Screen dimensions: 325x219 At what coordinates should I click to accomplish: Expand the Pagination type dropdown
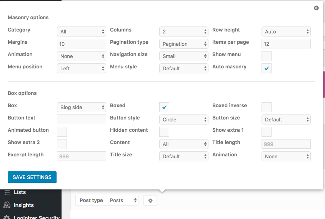tap(183, 44)
